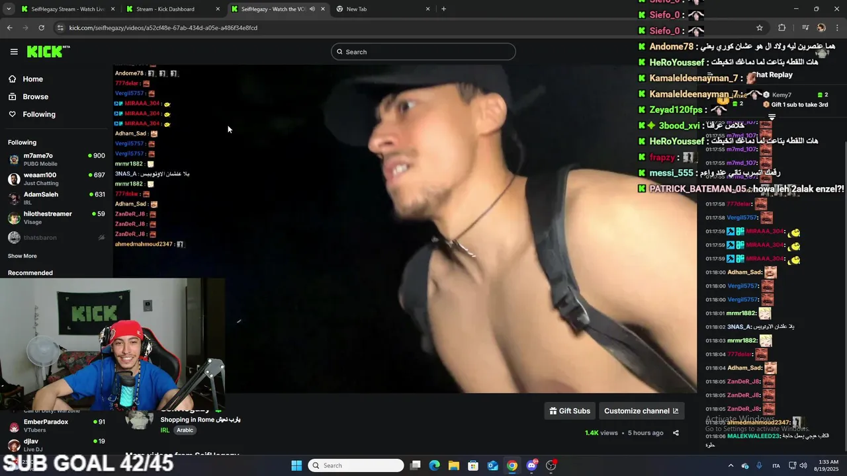Open the Windows Start menu
Screen dimensions: 847x476
point(296,465)
